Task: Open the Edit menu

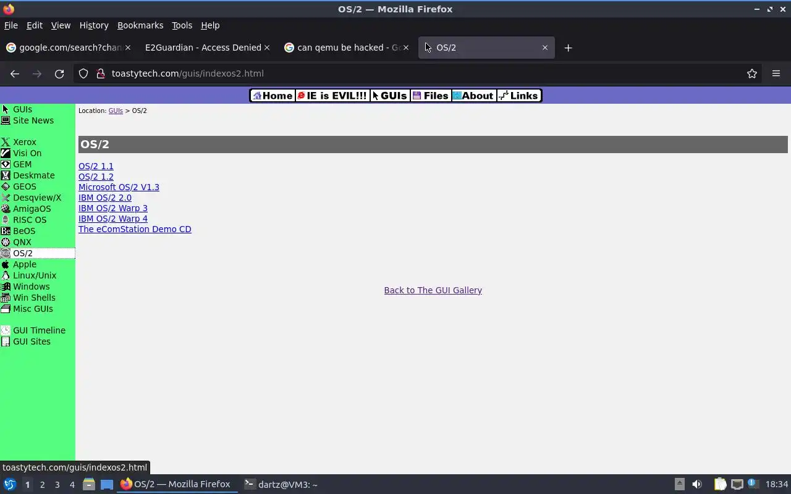Action: click(x=35, y=25)
